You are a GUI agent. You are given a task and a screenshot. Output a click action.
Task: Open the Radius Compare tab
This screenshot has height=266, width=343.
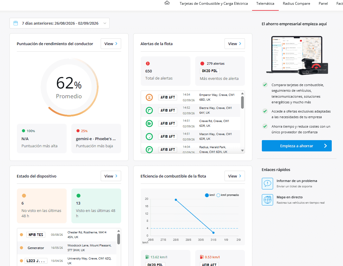(296, 4)
